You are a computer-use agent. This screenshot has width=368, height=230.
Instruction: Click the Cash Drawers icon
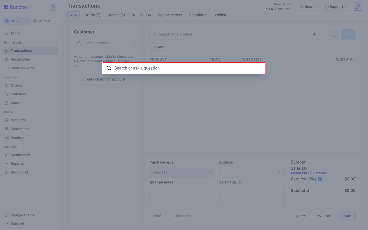pyautogui.click(x=7, y=68)
